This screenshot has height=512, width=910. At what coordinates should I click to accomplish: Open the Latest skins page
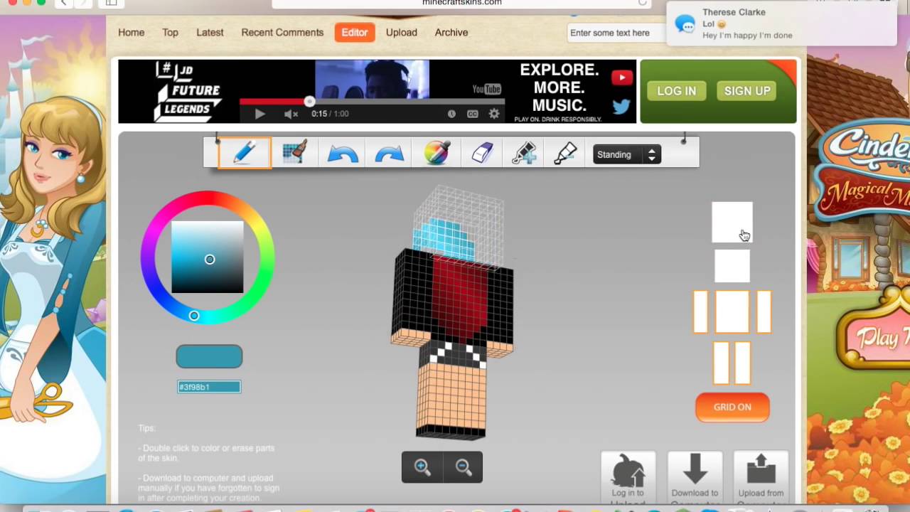tap(210, 33)
